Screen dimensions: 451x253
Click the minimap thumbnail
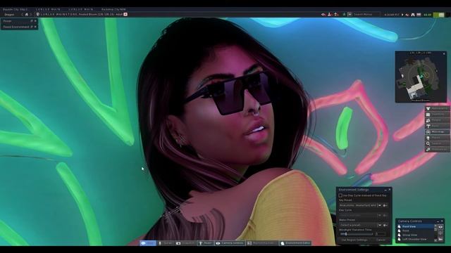pos(421,77)
